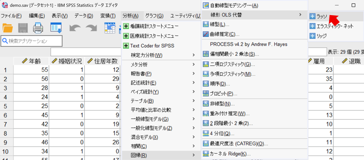
Task: Click the 検索アプリケーション search field
Action: point(32,41)
